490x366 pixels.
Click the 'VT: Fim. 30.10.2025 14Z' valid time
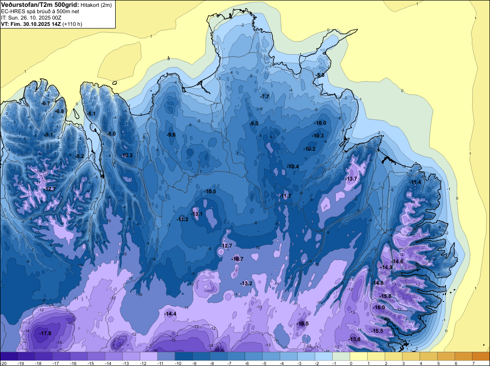click(x=31, y=24)
